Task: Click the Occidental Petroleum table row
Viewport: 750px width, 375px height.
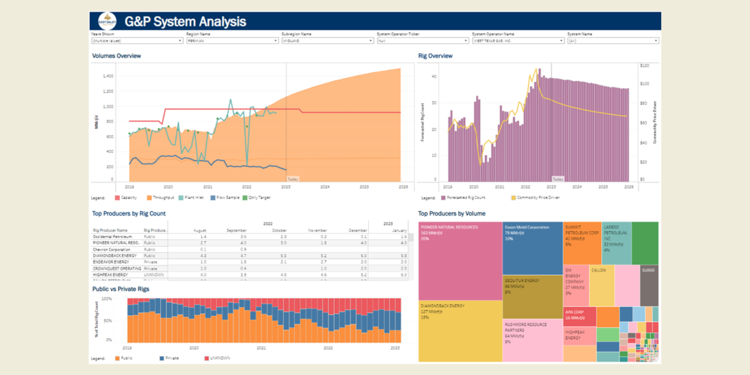Action: click(x=250, y=237)
